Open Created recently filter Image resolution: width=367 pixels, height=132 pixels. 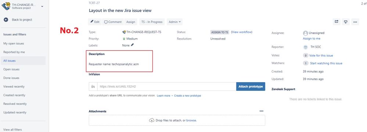pos(14,95)
